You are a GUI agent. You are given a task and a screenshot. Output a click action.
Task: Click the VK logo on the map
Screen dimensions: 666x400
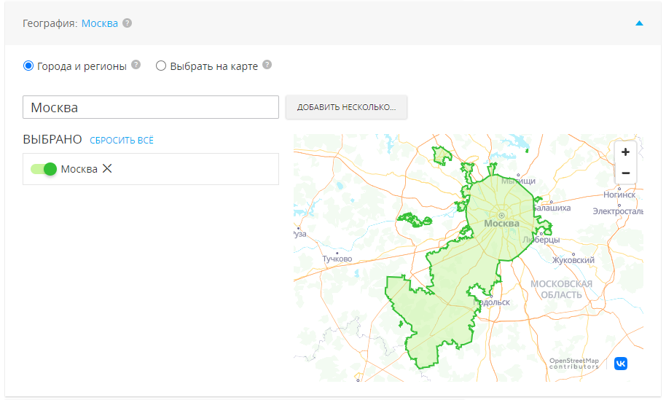[620, 363]
